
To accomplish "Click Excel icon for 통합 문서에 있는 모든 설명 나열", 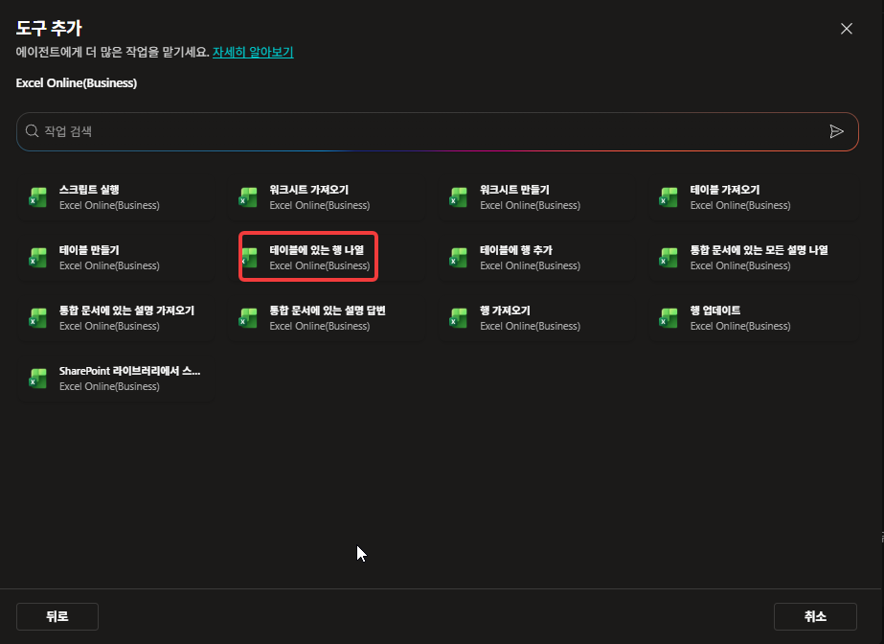I will pos(669,258).
